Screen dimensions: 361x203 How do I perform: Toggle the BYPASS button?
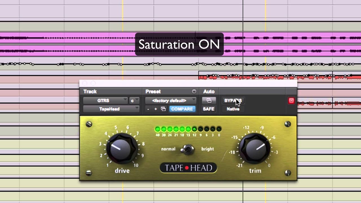click(233, 101)
